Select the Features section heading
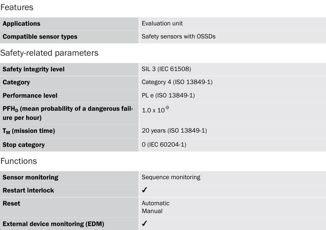The image size is (326, 230). [17, 7]
